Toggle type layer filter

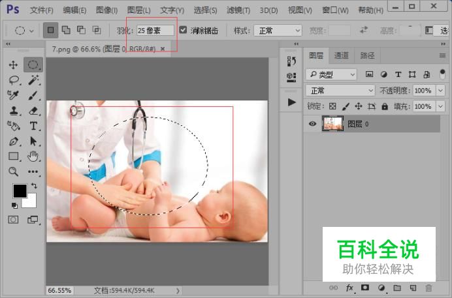tap(398, 74)
